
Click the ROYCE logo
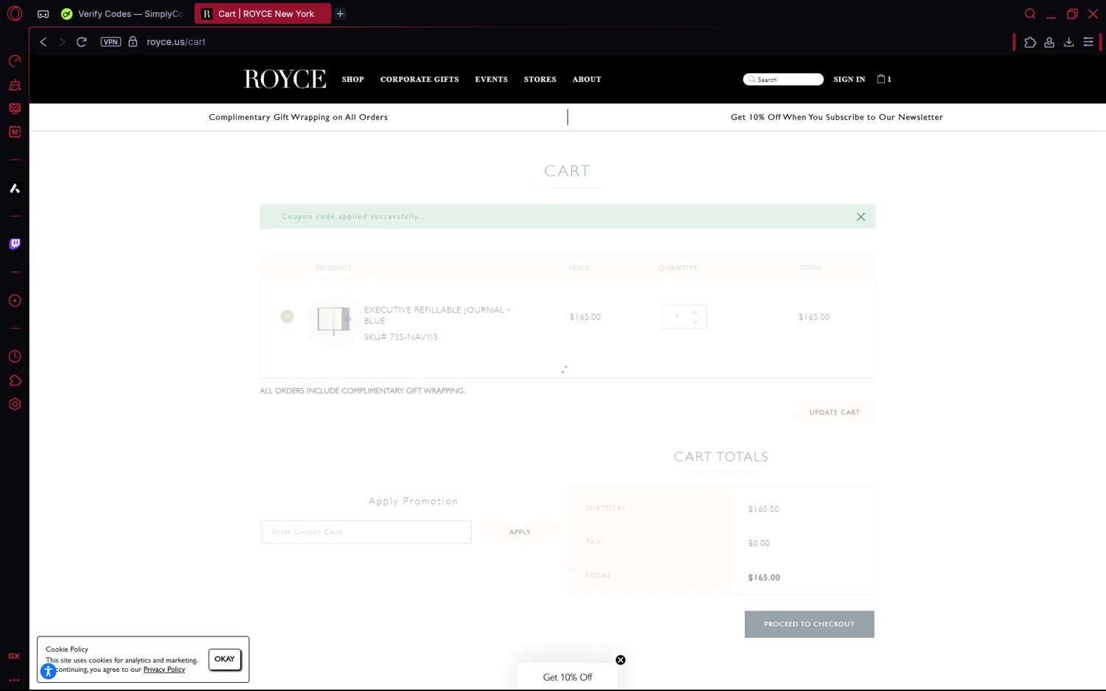(285, 79)
